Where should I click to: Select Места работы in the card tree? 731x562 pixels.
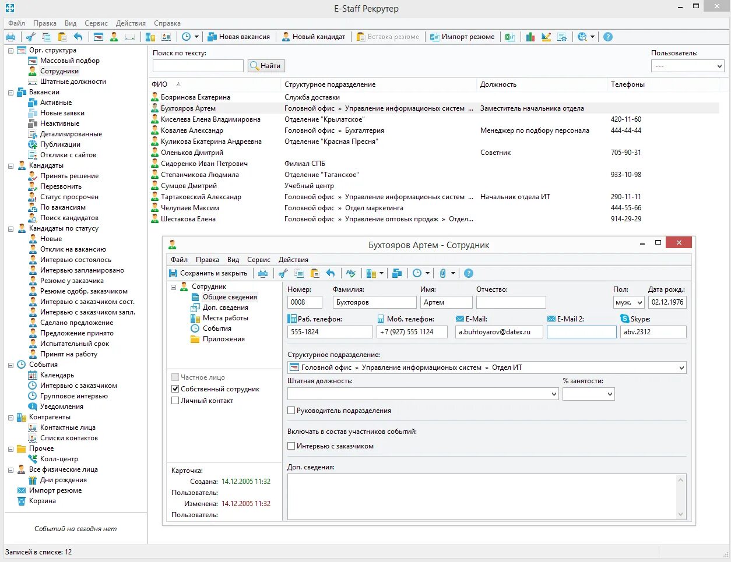pos(225,318)
